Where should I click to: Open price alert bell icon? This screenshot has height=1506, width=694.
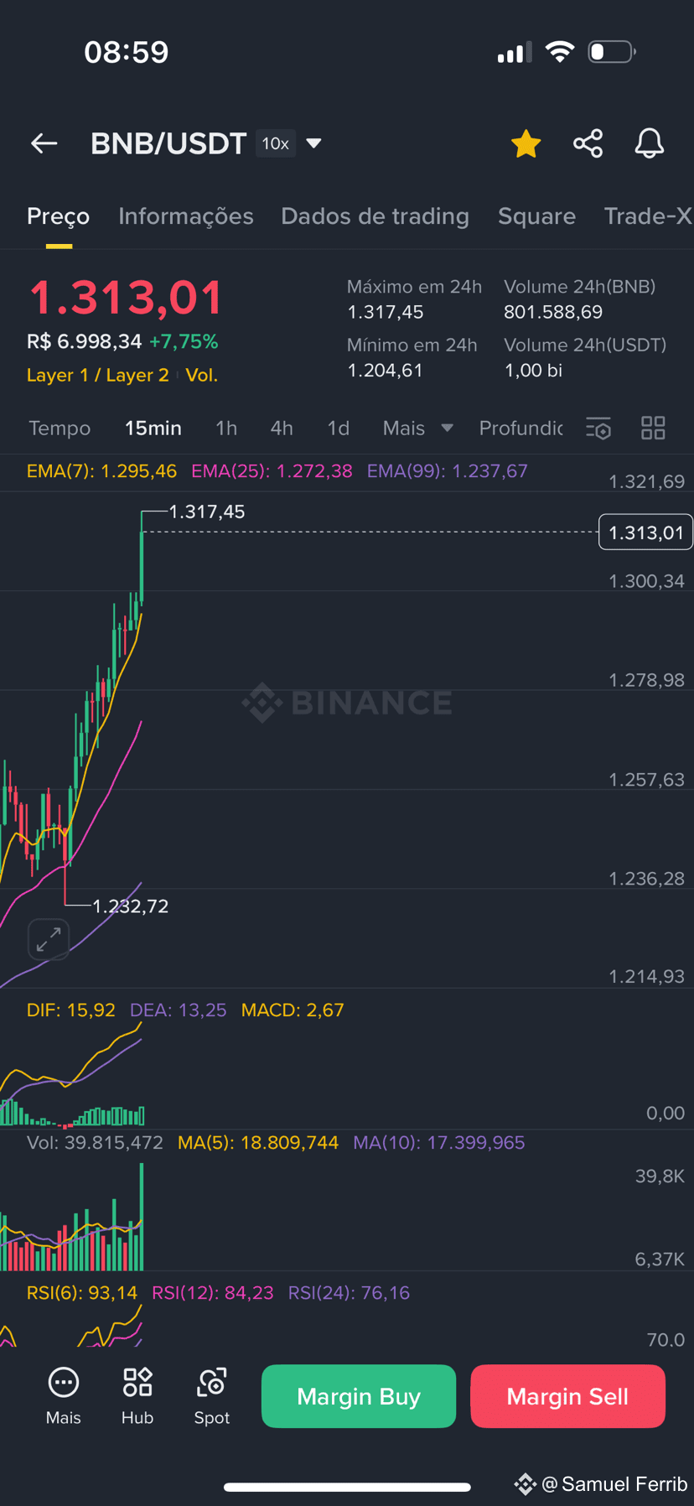650,143
